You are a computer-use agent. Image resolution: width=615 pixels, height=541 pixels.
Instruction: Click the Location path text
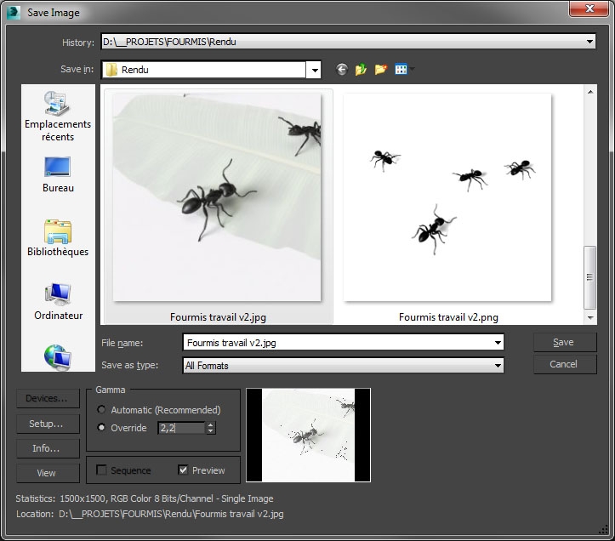[x=171, y=514]
